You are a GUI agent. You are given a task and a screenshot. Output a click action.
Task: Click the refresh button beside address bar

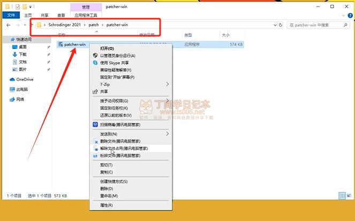click(281, 25)
